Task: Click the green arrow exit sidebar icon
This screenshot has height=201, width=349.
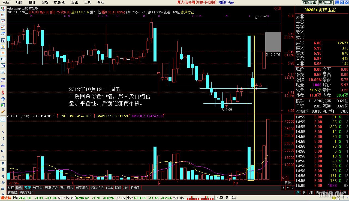Action: click(3, 105)
